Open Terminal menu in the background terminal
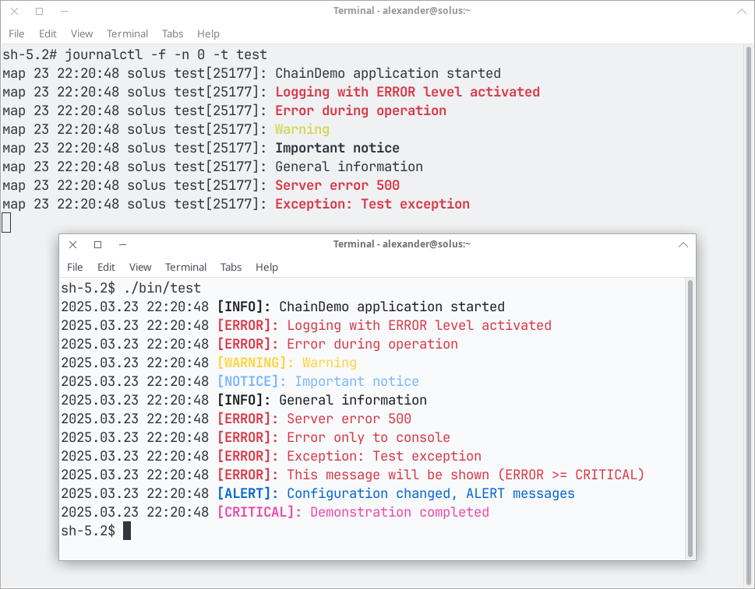Image resolution: width=755 pixels, height=589 pixels. pyautogui.click(x=127, y=33)
